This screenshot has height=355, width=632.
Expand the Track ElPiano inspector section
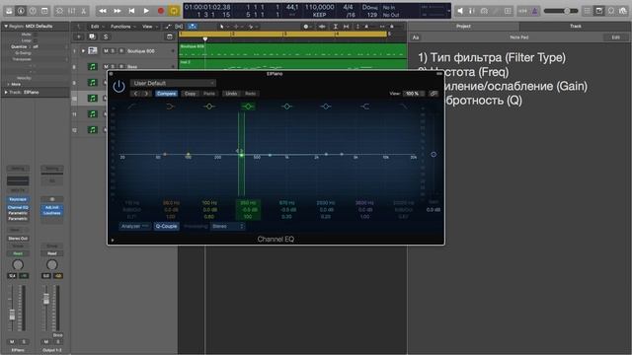coord(6,92)
